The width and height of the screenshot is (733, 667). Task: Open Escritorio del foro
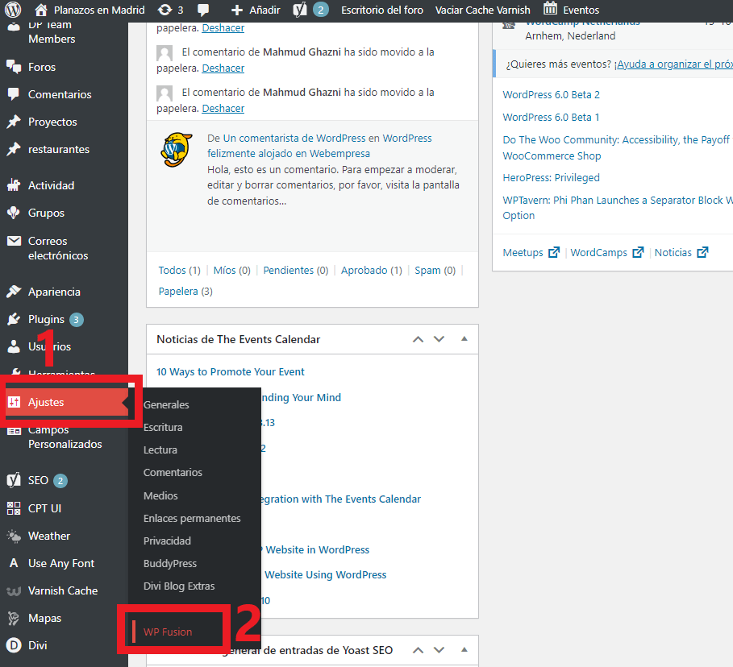pyautogui.click(x=382, y=10)
